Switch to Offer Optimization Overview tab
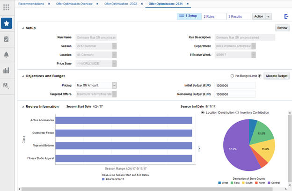Viewport: 292px width, 191px height. point(74,4)
